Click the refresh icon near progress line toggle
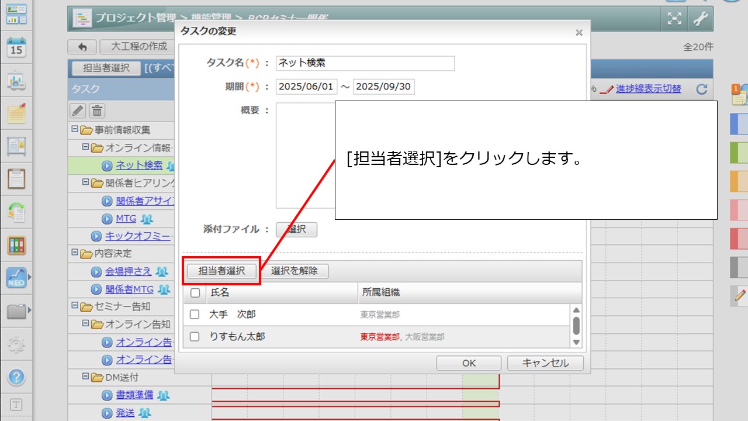Image resolution: width=748 pixels, height=421 pixels. [x=702, y=89]
